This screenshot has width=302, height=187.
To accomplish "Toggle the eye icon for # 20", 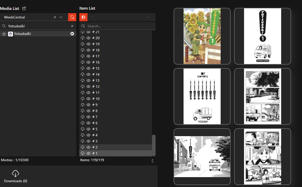I will pyautogui.click(x=88, y=38).
